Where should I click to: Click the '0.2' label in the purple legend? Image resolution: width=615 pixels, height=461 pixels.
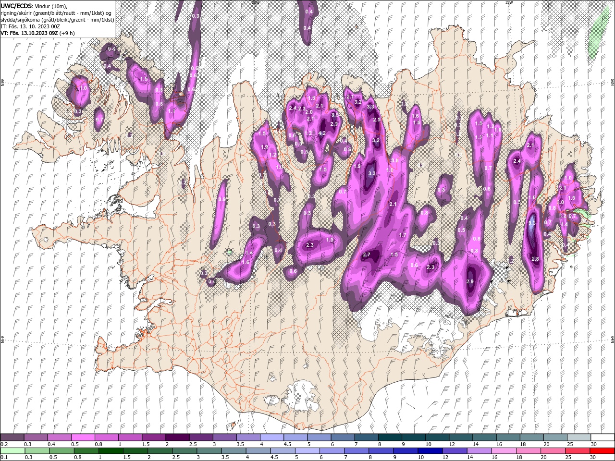click(x=4, y=444)
